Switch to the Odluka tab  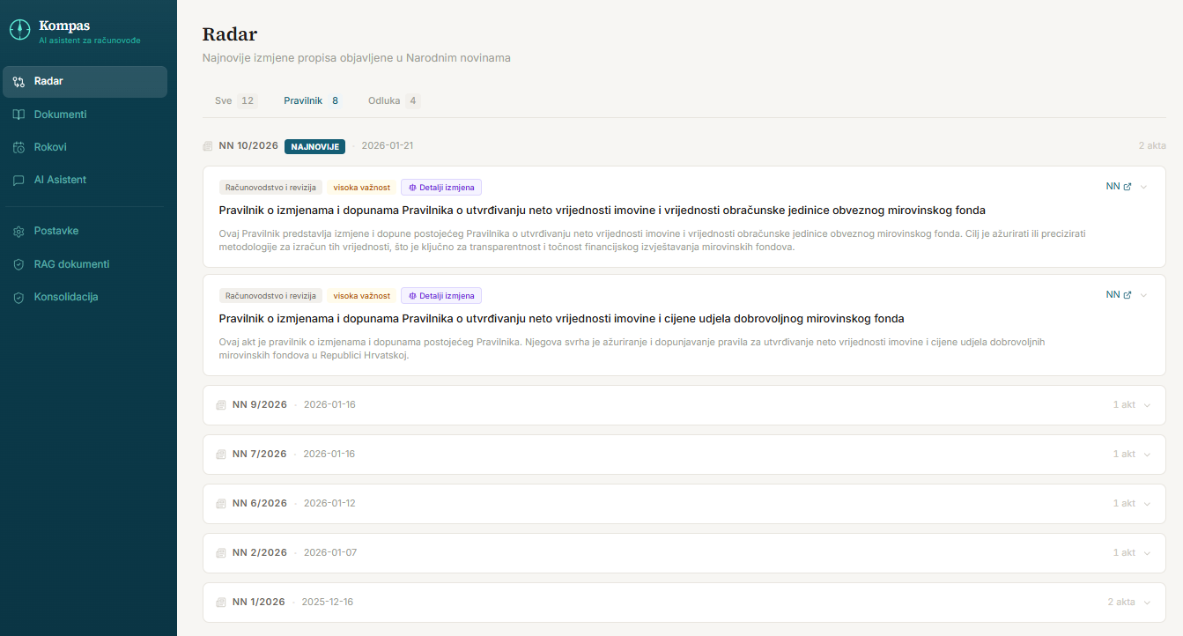tap(393, 100)
